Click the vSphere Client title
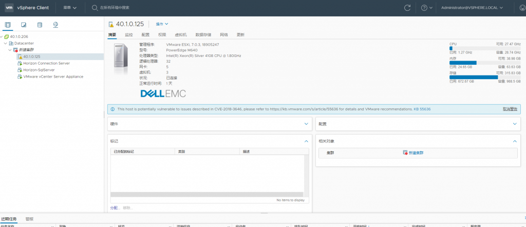 [33, 7]
